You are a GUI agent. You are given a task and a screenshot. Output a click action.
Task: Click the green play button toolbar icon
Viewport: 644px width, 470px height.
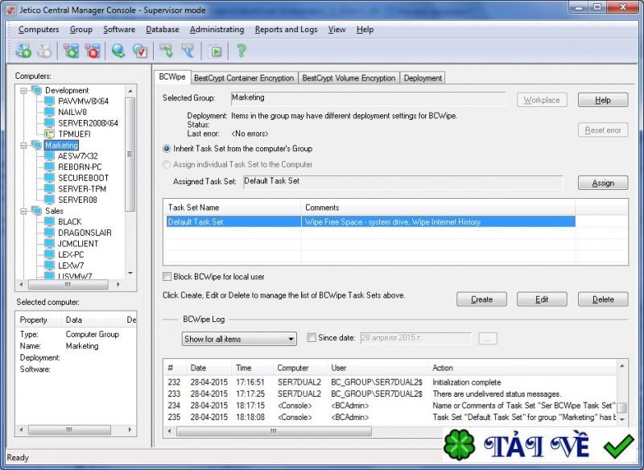[215, 51]
